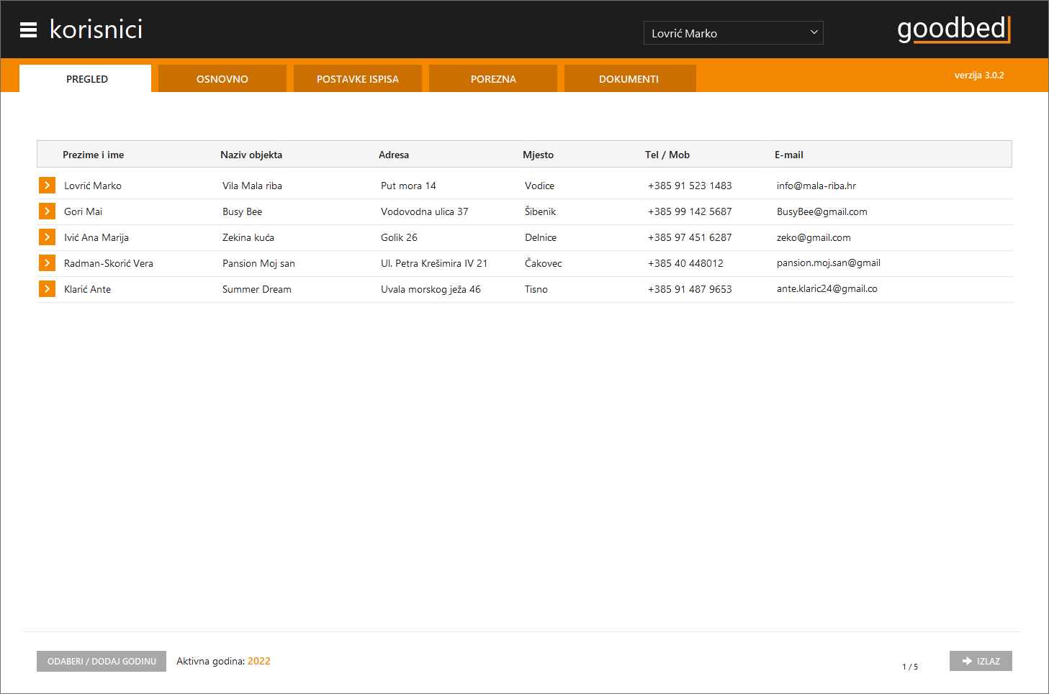Screen dimensions: 1049x694
Task: Click the object name Busy Bee
Action: click(242, 211)
